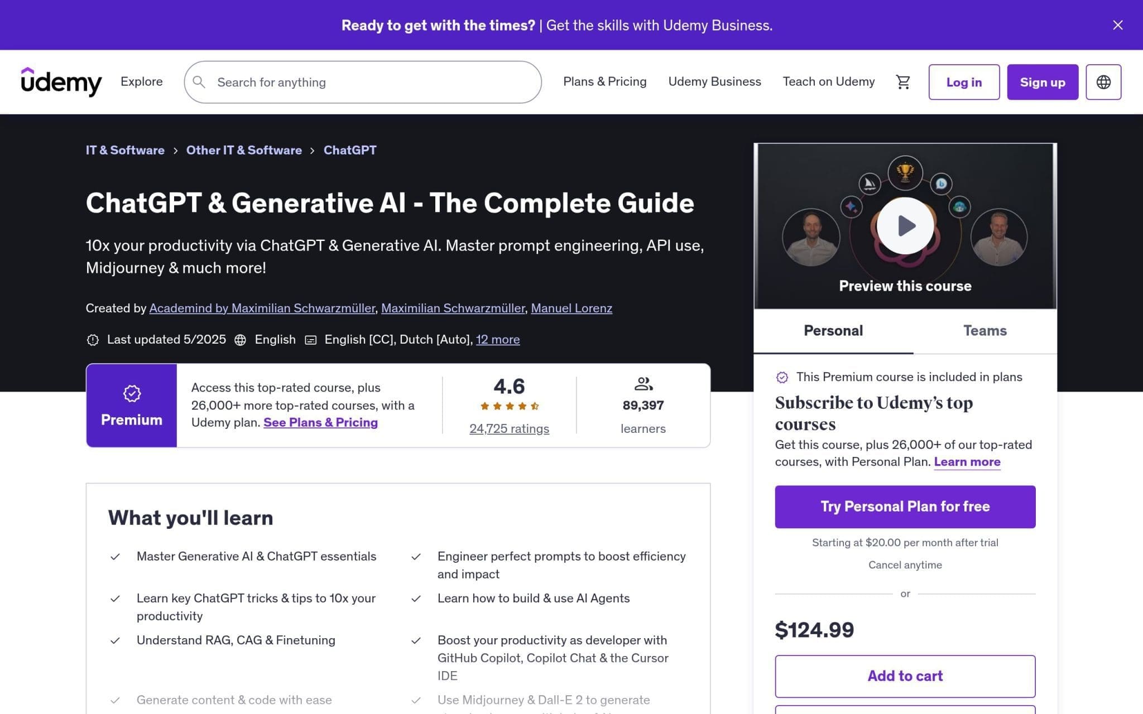Click the 89,397 learners count
This screenshot has height=714, width=1143.
point(643,406)
